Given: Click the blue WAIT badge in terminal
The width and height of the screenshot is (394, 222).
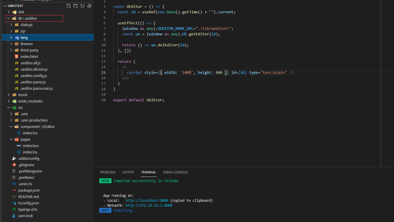Looking at the screenshot, I should pos(105,210).
